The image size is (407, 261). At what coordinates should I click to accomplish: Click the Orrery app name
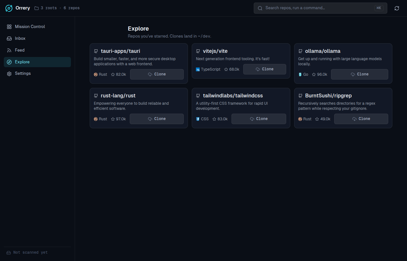(23, 8)
